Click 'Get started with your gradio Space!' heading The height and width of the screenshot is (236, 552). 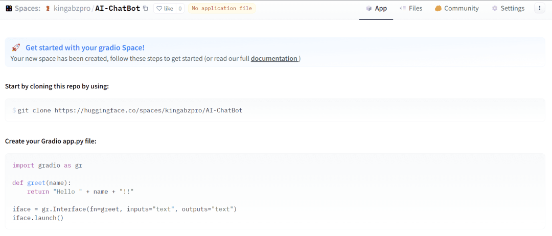point(85,48)
